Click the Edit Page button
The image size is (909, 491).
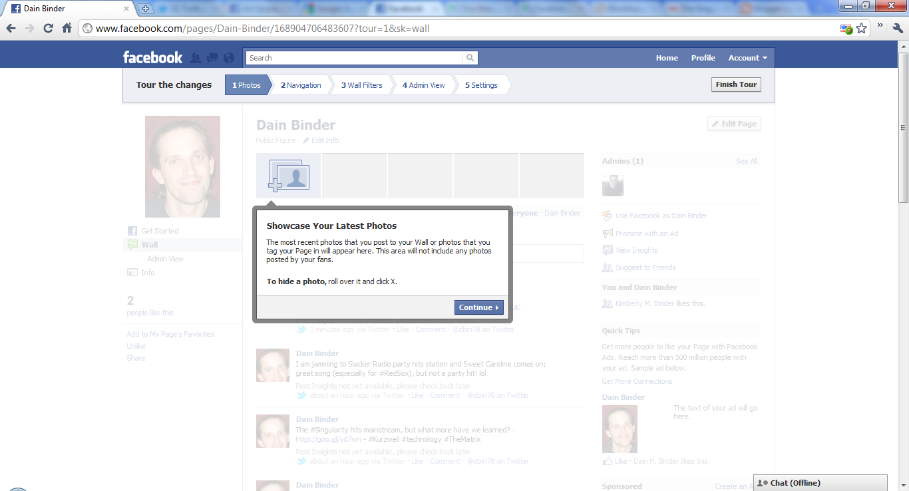(734, 124)
